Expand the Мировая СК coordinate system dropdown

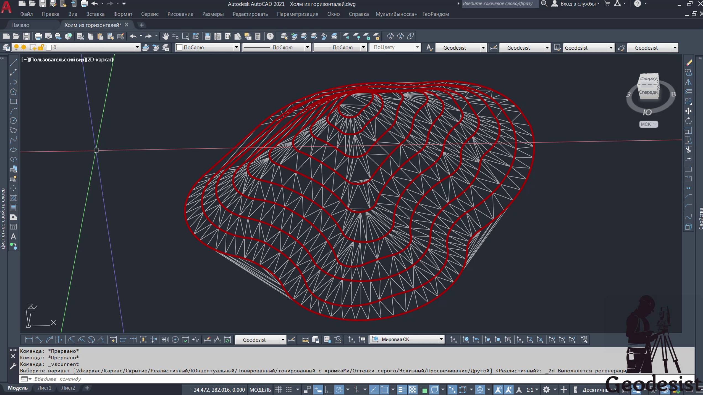coord(441,340)
